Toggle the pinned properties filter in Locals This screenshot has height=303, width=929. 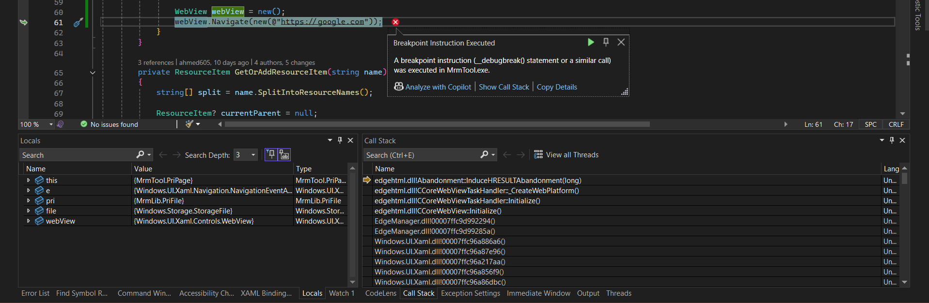271,155
